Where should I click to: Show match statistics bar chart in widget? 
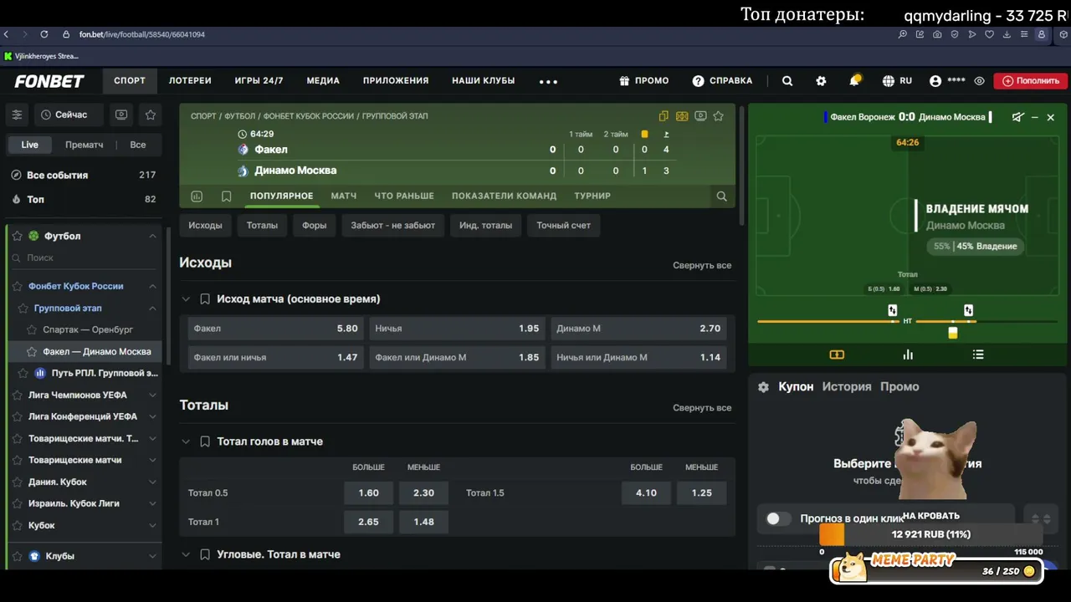click(x=908, y=355)
